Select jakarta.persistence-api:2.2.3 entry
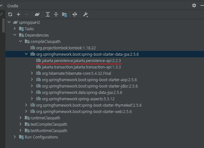Viewport: 204px width, 148px height. click(81, 61)
